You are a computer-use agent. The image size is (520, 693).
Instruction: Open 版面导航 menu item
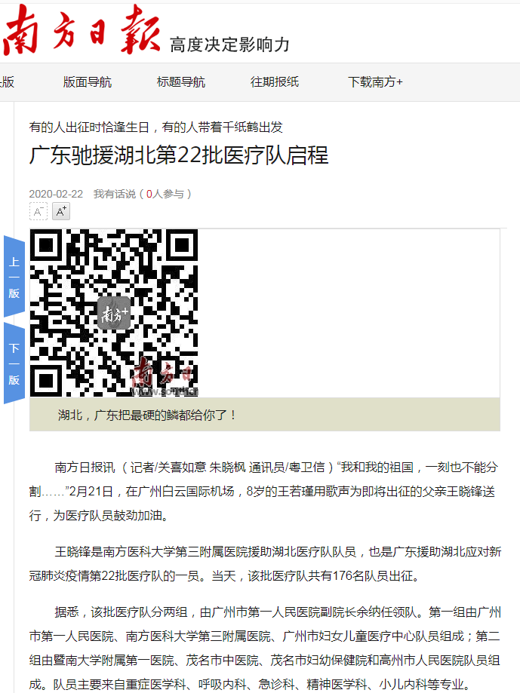pyautogui.click(x=87, y=82)
